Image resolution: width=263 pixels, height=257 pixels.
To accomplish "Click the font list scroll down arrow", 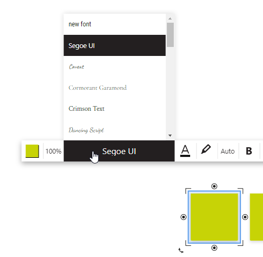I will click(170, 136).
